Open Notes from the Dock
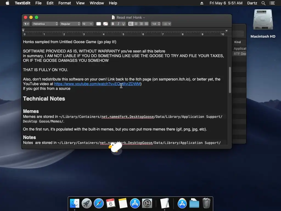This screenshot has width=281, height=211. pyautogui.click(x=123, y=204)
